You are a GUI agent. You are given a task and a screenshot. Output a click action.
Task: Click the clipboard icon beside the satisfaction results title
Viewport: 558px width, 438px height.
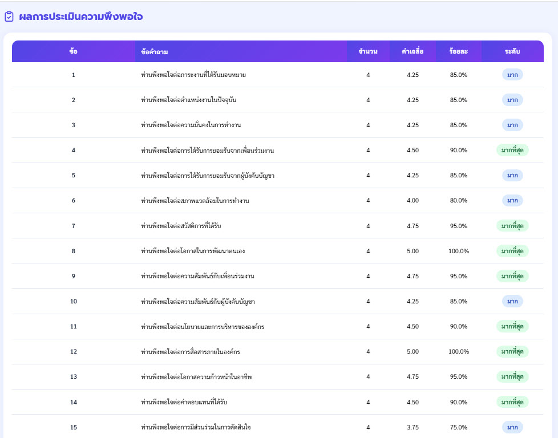click(x=9, y=17)
